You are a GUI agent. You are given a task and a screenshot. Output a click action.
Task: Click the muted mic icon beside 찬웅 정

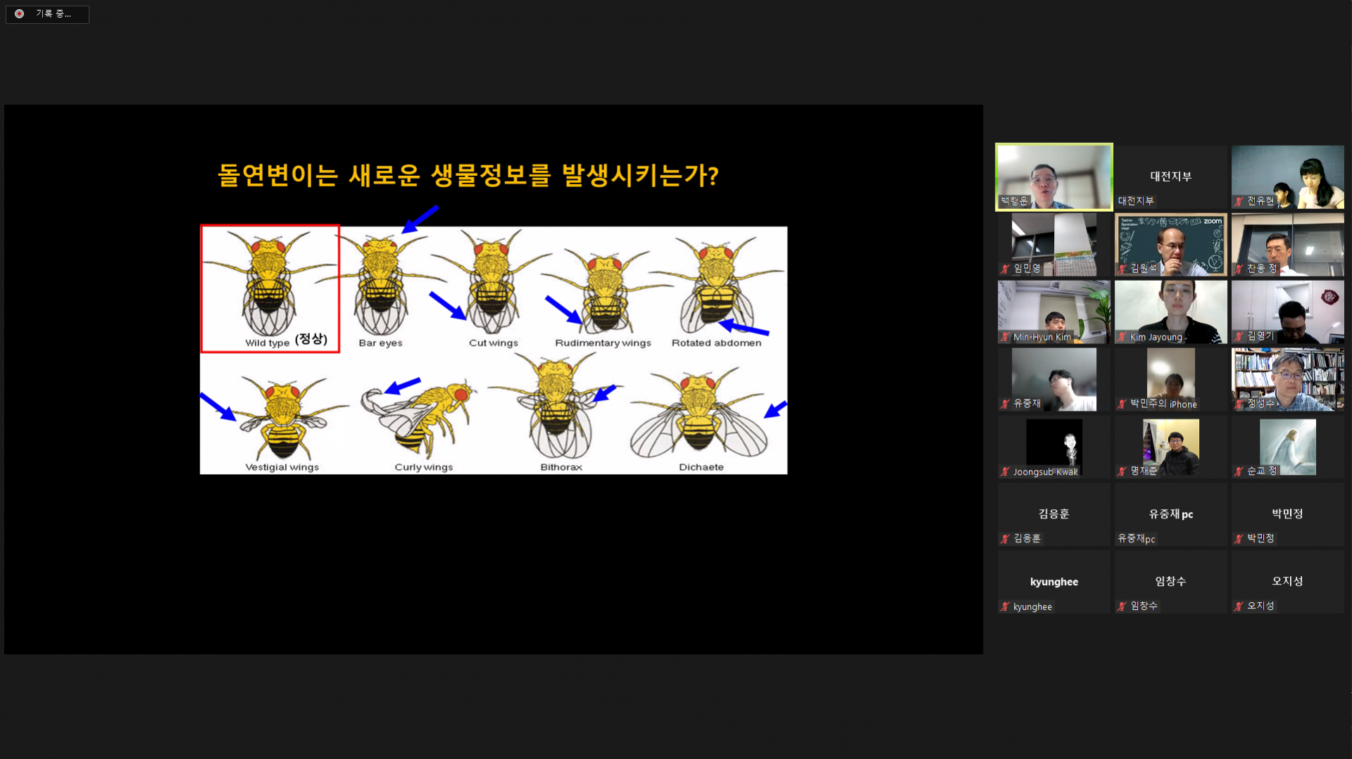click(x=1239, y=269)
